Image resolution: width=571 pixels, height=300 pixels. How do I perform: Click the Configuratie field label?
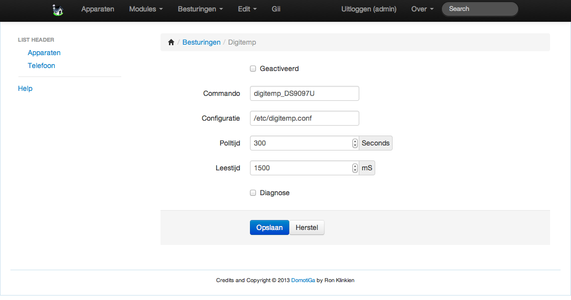tap(221, 118)
